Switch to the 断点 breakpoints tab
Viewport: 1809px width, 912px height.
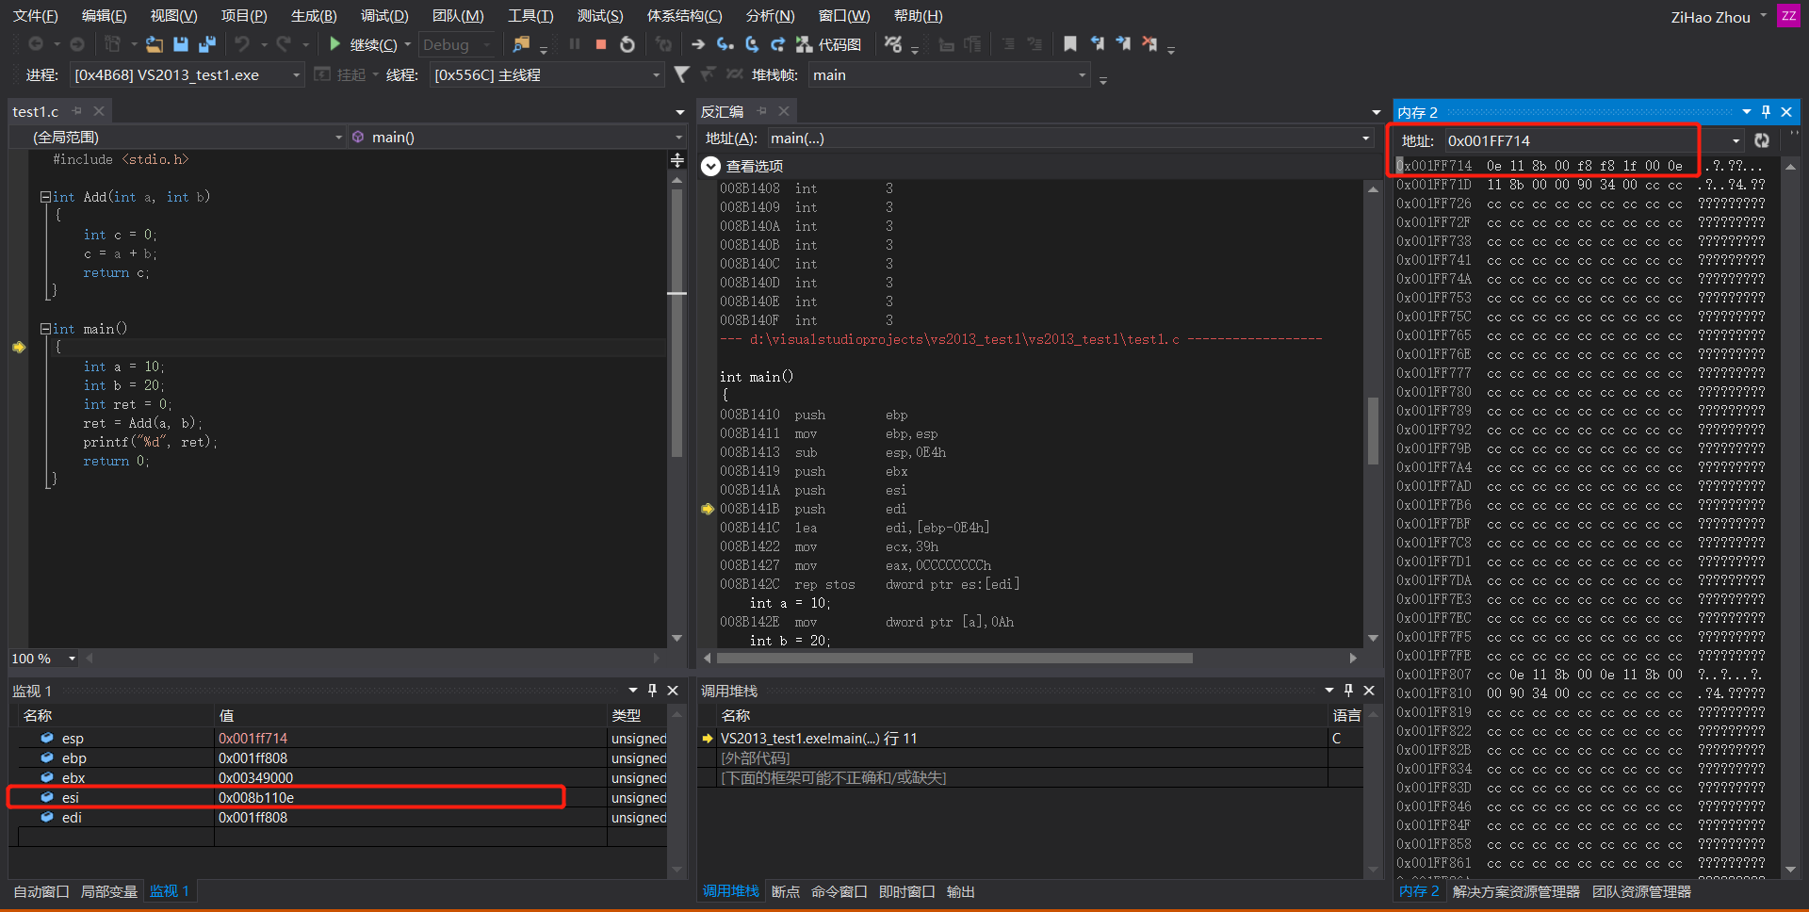click(x=786, y=891)
